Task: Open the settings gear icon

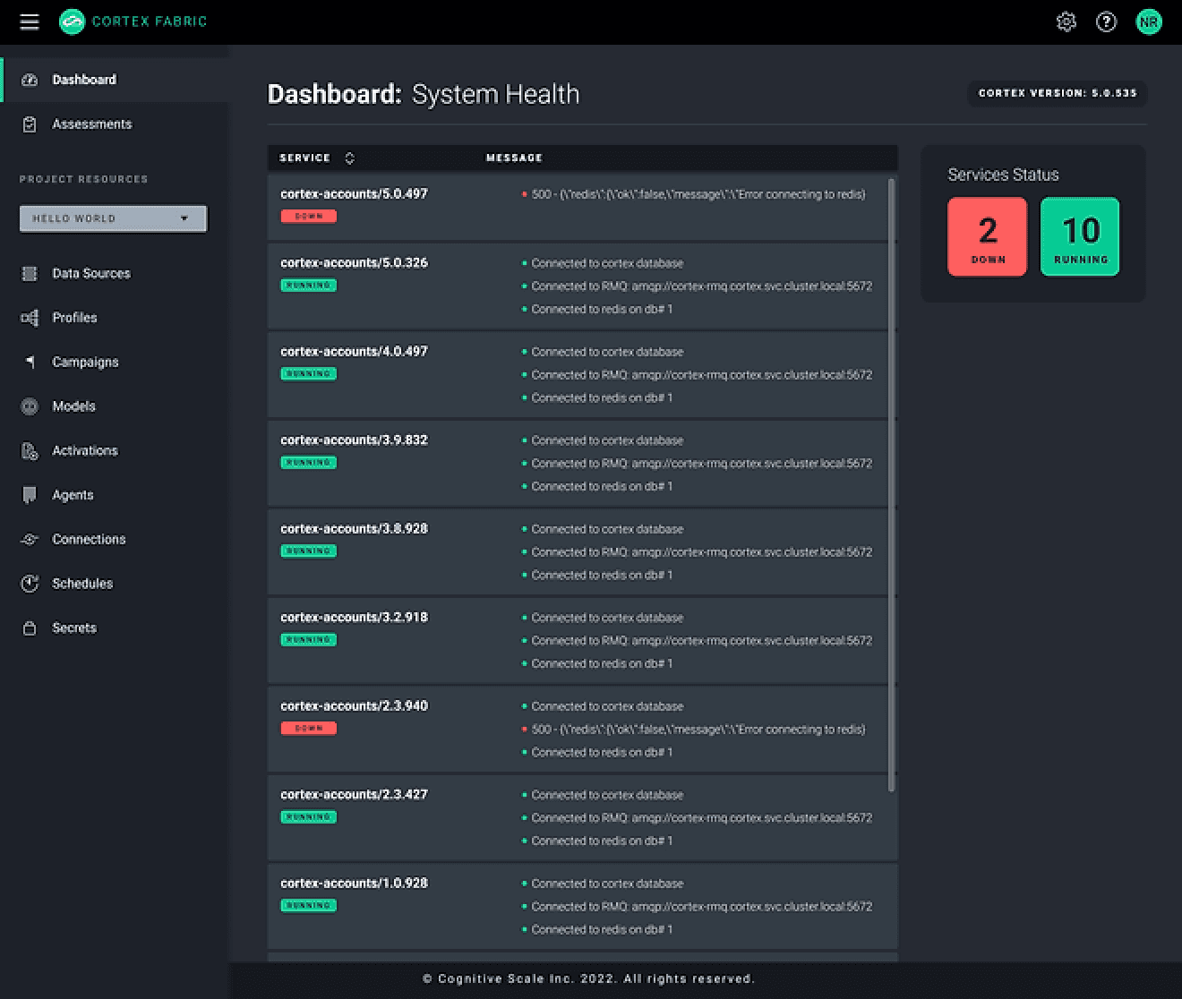Action: [x=1066, y=21]
